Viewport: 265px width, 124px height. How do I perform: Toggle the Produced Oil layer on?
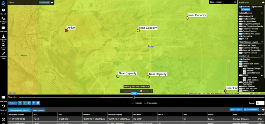pyautogui.click(x=241, y=16)
